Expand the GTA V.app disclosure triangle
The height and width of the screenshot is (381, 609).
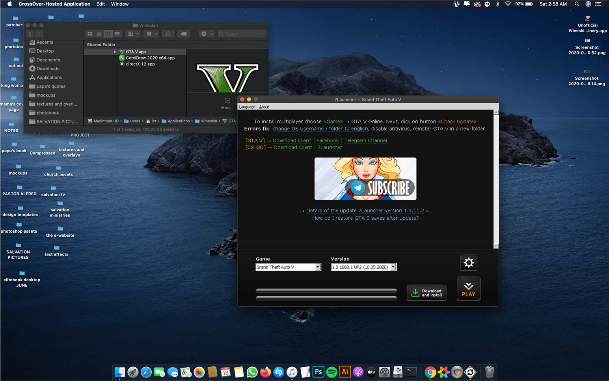[x=115, y=52]
